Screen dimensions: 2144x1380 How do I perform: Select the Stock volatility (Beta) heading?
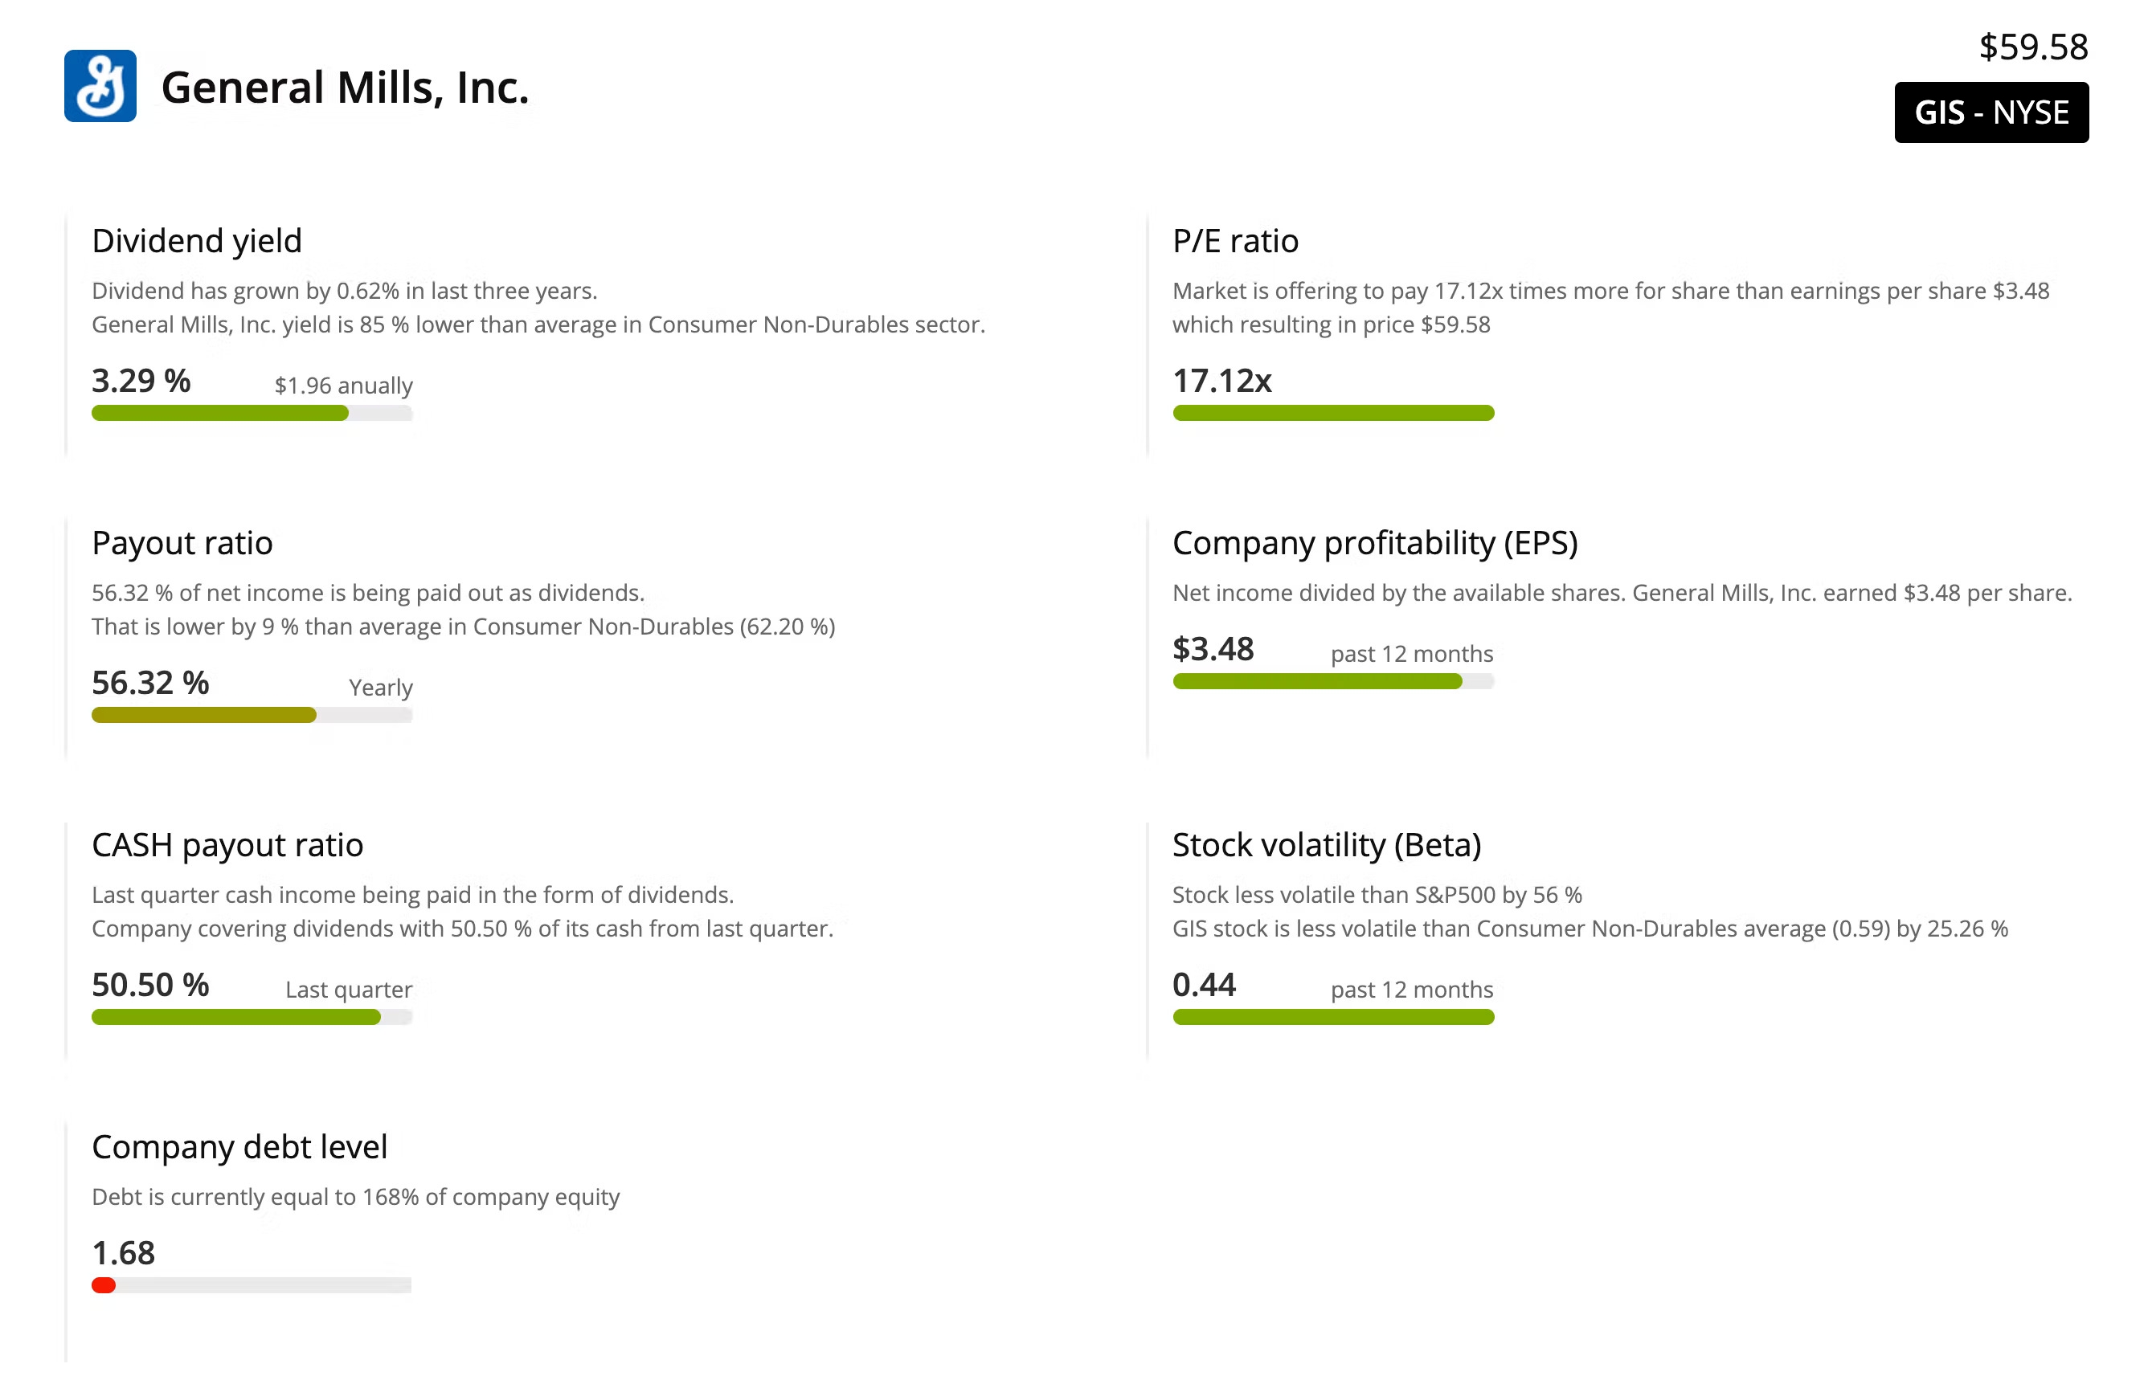1327,845
